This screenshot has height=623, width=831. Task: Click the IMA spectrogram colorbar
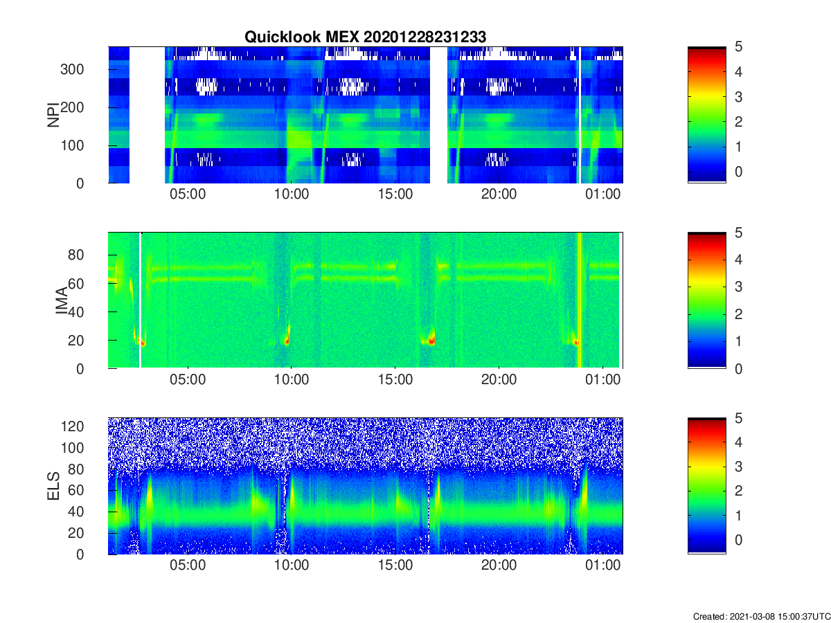click(706, 300)
